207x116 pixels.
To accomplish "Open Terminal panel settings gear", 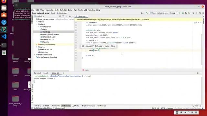I will [198, 73].
